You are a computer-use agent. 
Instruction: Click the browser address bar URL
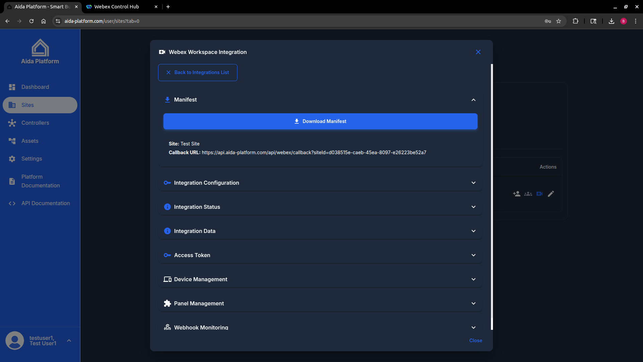101,21
